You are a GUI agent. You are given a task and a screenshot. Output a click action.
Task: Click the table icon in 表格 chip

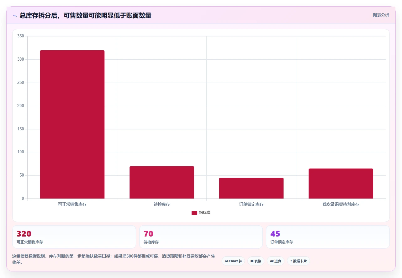252,261
